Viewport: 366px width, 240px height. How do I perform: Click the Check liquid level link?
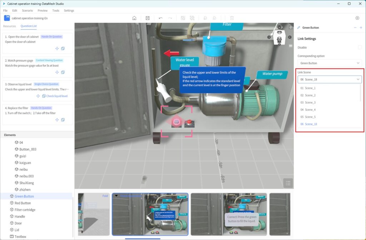[x=57, y=96]
